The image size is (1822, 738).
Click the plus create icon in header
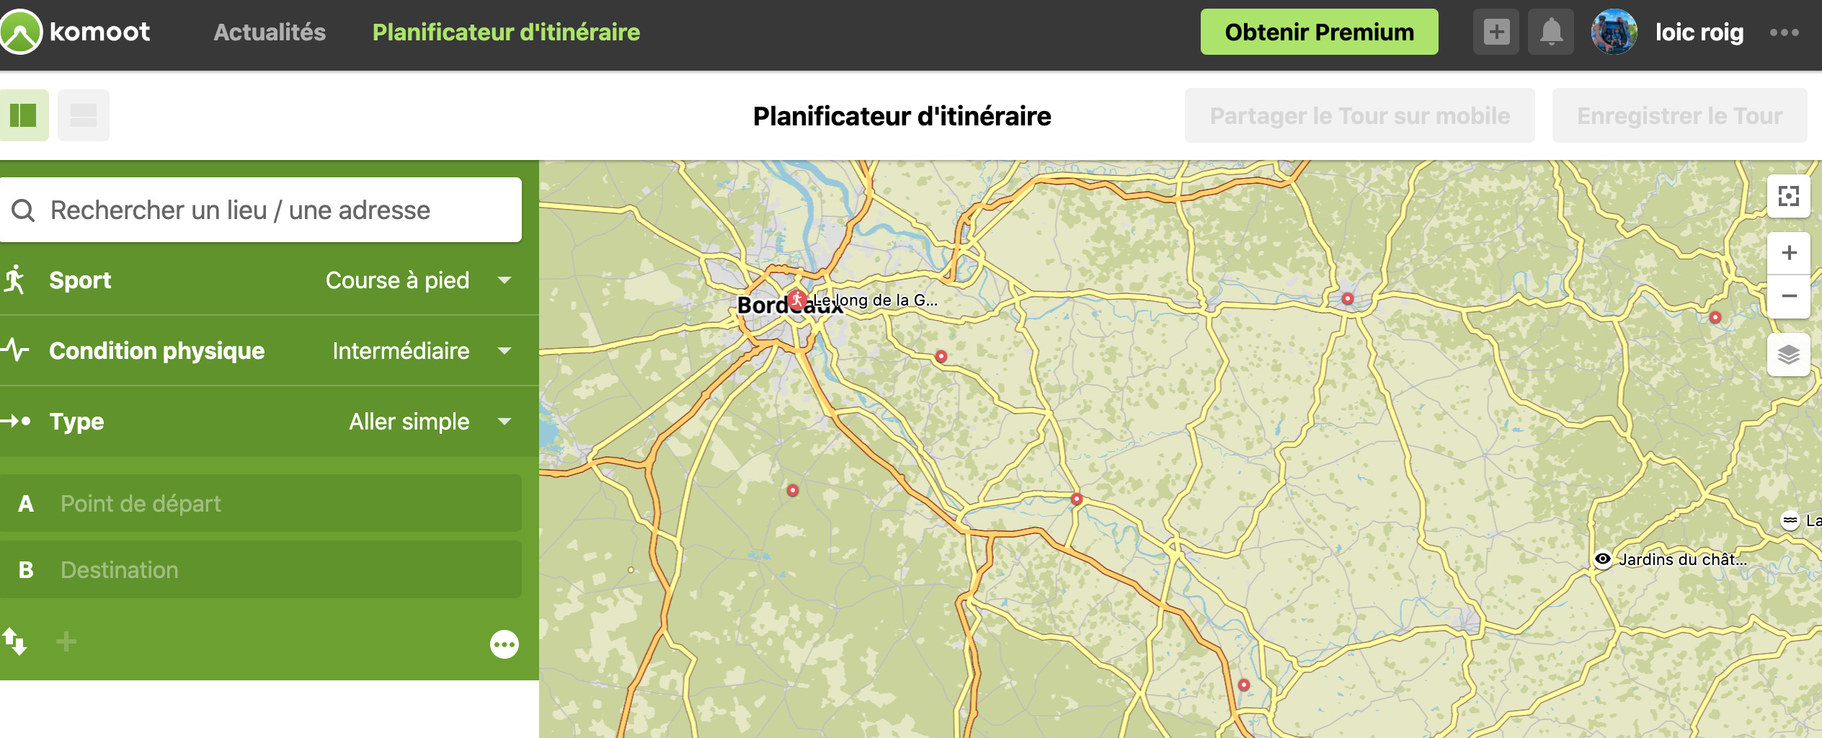tap(1496, 32)
